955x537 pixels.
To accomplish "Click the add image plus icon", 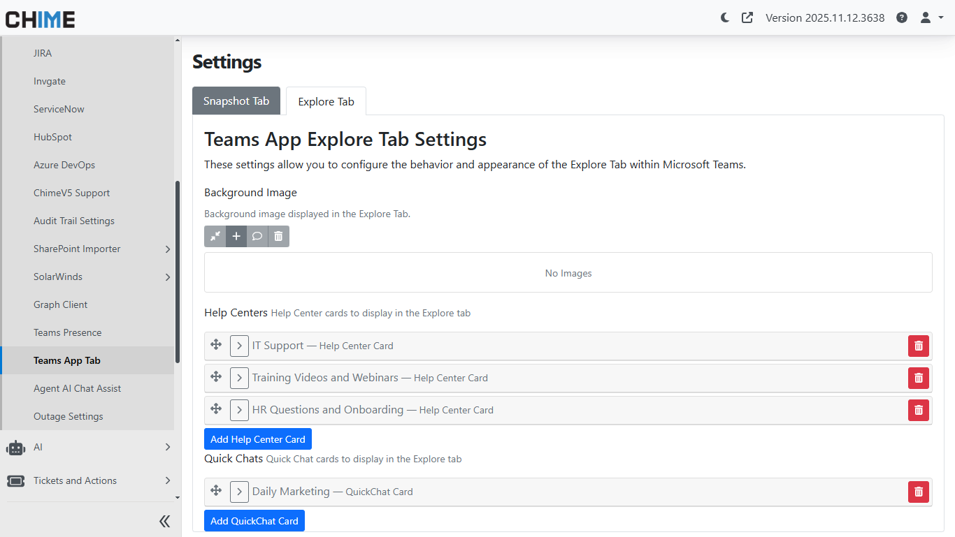I will click(236, 237).
